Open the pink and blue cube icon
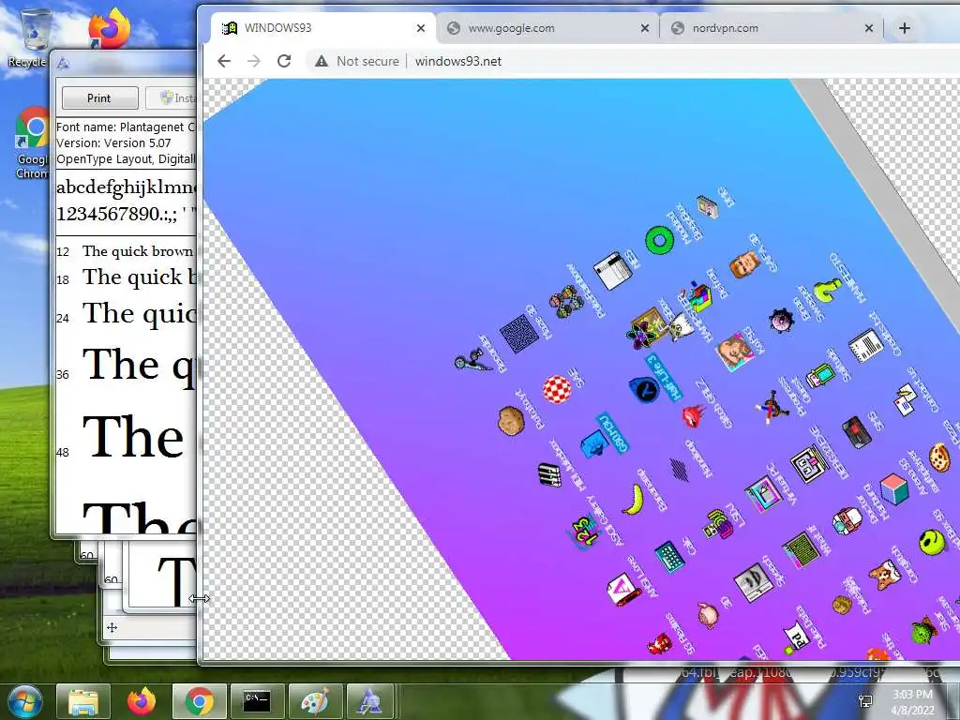This screenshot has height=720, width=960. (894, 489)
